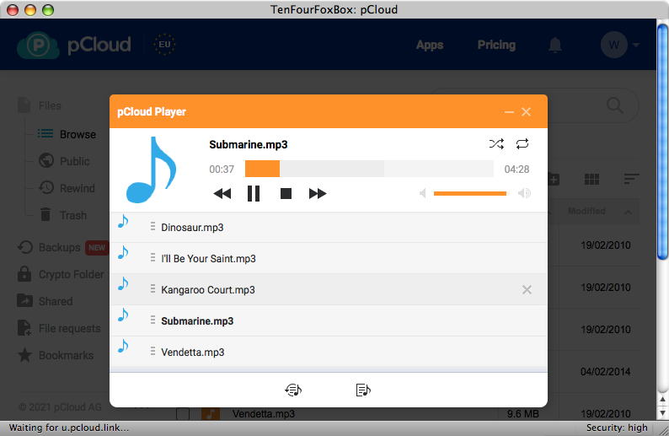Minimize the pCloud Player panel
Image resolution: width=669 pixels, height=436 pixels.
pyautogui.click(x=509, y=112)
